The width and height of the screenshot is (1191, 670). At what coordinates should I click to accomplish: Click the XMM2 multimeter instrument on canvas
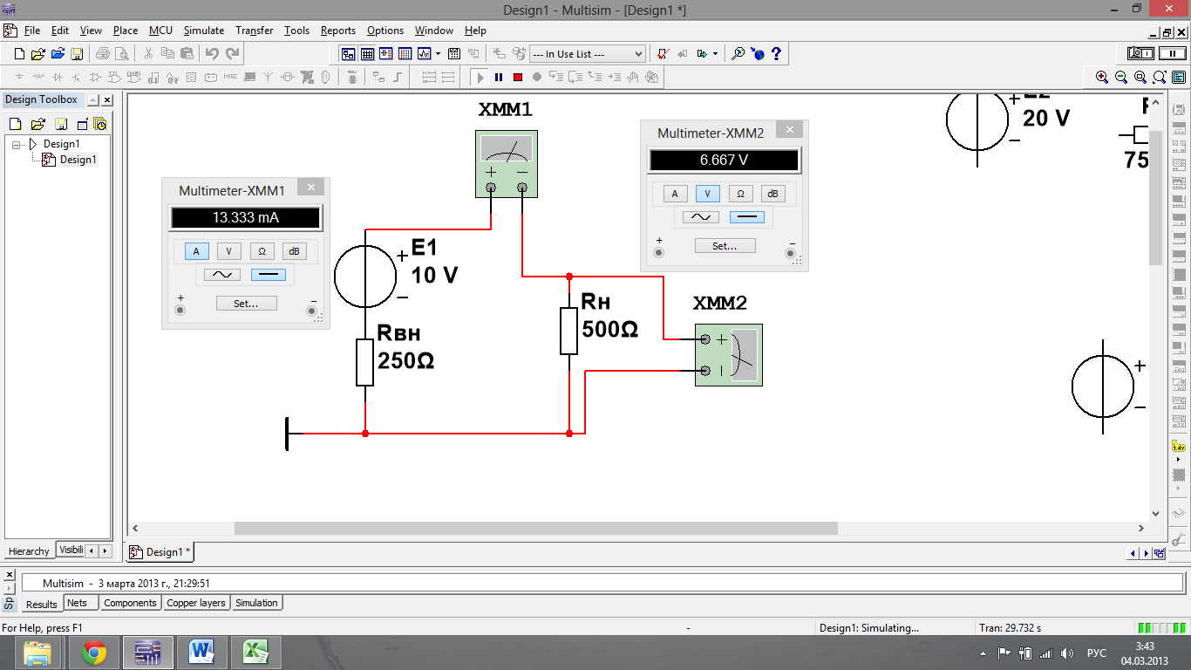pos(729,355)
